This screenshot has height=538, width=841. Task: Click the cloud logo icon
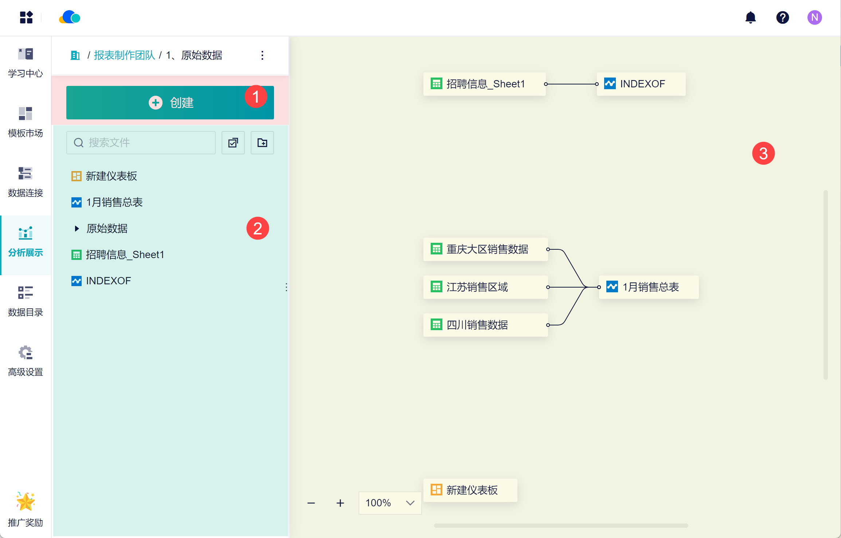(70, 17)
